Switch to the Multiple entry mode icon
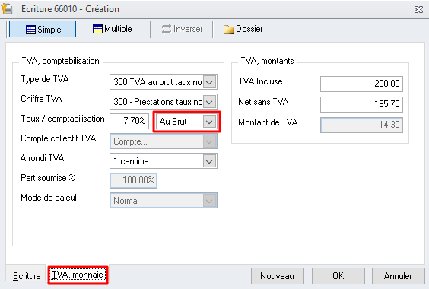429x289 pixels. click(97, 29)
